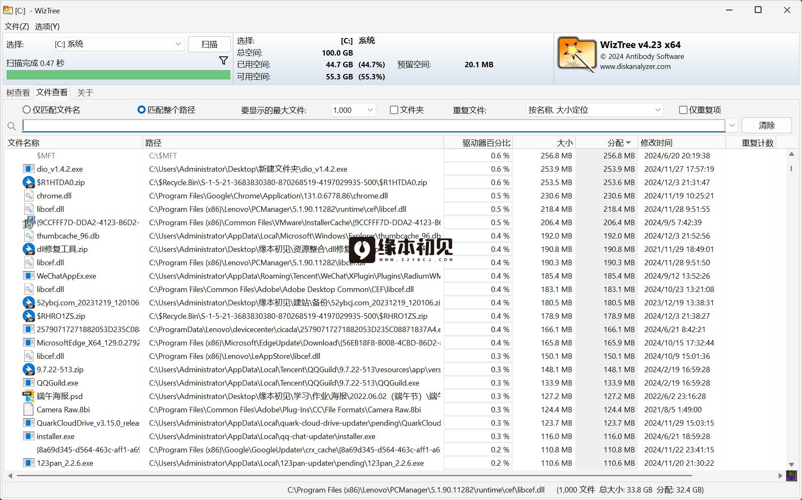802x500 pixels.
Task: Click the 52ybcj.com_20231219 zip icon
Action: pyautogui.click(x=28, y=302)
